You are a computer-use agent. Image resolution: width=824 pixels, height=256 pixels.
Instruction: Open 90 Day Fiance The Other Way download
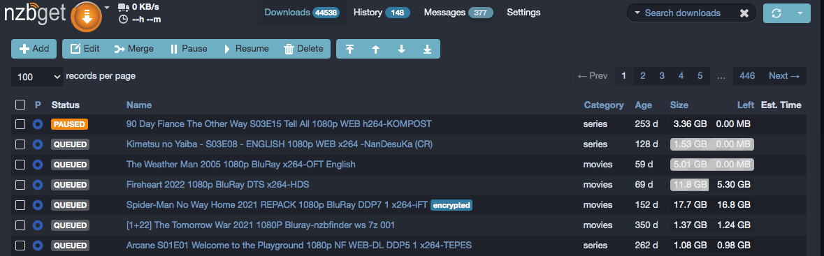(279, 124)
